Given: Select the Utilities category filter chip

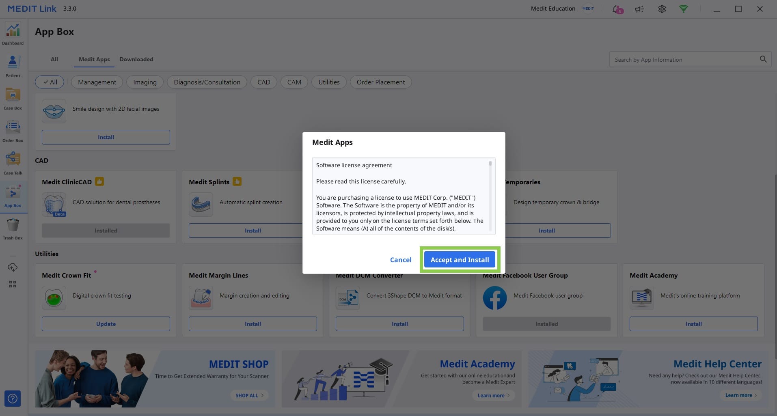Looking at the screenshot, I should [329, 82].
